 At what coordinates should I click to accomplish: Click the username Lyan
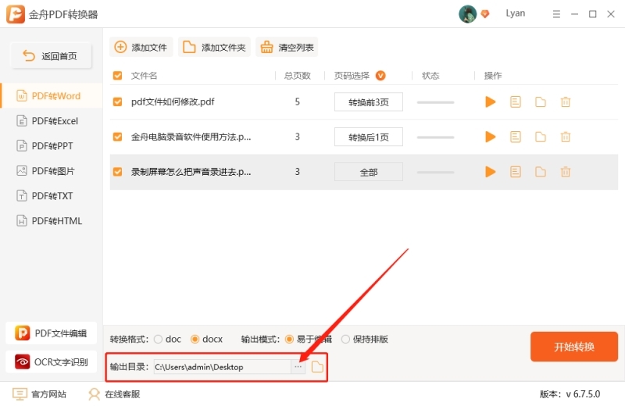516,13
